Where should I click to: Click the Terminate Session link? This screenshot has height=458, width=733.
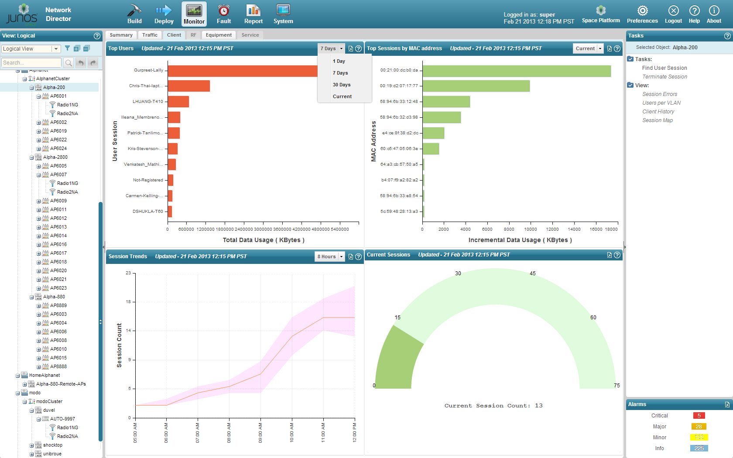click(x=664, y=77)
